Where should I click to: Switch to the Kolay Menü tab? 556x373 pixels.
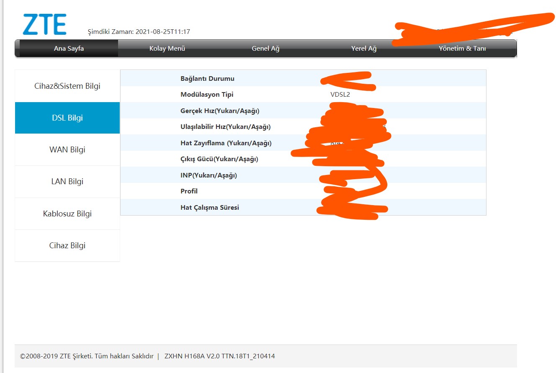coord(167,49)
